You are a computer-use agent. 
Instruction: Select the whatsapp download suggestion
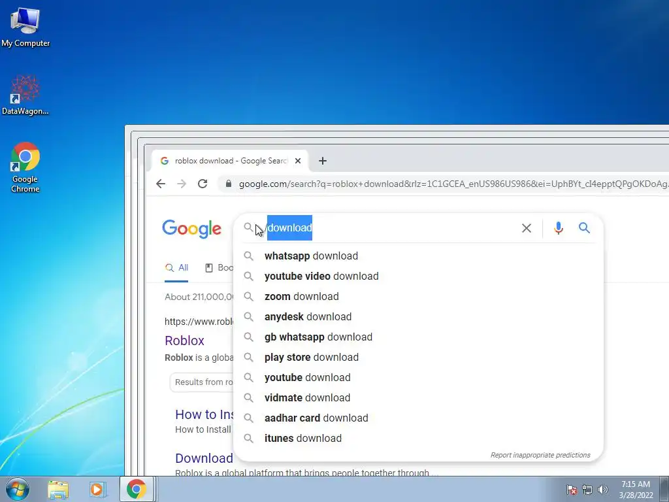click(419, 256)
